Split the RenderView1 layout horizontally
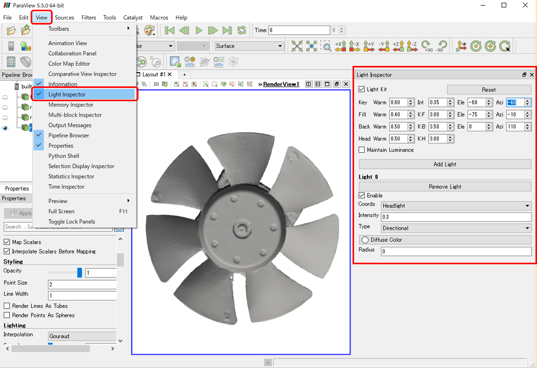The image size is (537, 368). [309, 84]
